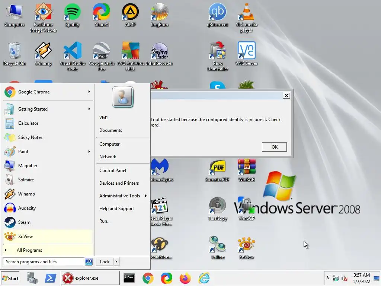Viewport: 381px width, 286px height.
Task: Open ImgBurn desktop shortcut
Action: click(x=159, y=15)
